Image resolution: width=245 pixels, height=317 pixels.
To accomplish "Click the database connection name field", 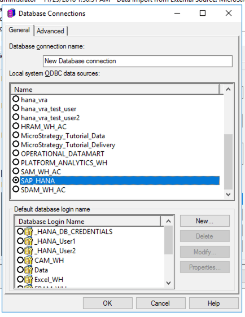I will [138, 61].
